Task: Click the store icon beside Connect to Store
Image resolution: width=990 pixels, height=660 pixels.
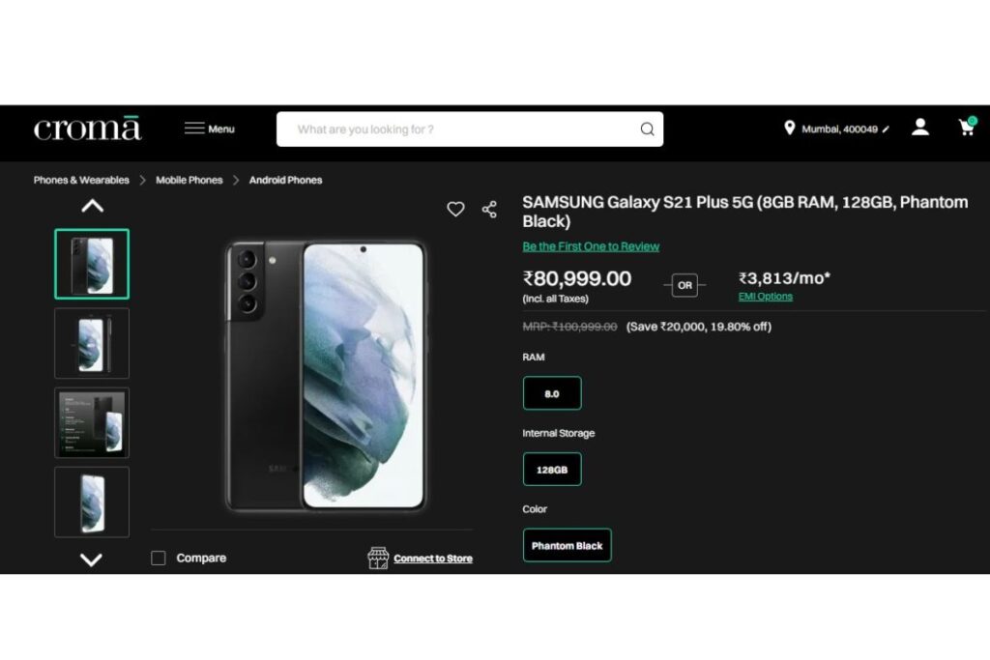Action: click(378, 558)
